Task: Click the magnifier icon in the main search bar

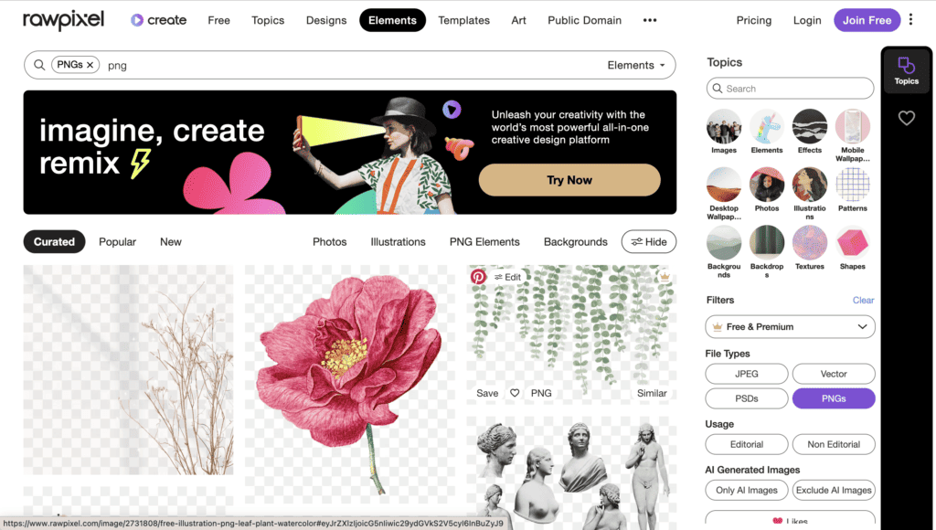Action: coord(39,65)
